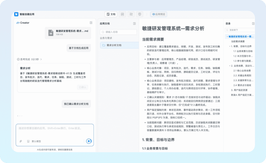Viewport: 266px width, 163px height.
Task: Click the document title 敏捷研发管理系统—需求分析
Action: click(x=173, y=28)
